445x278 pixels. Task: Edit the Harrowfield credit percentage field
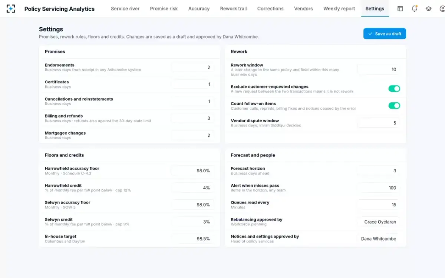click(192, 188)
